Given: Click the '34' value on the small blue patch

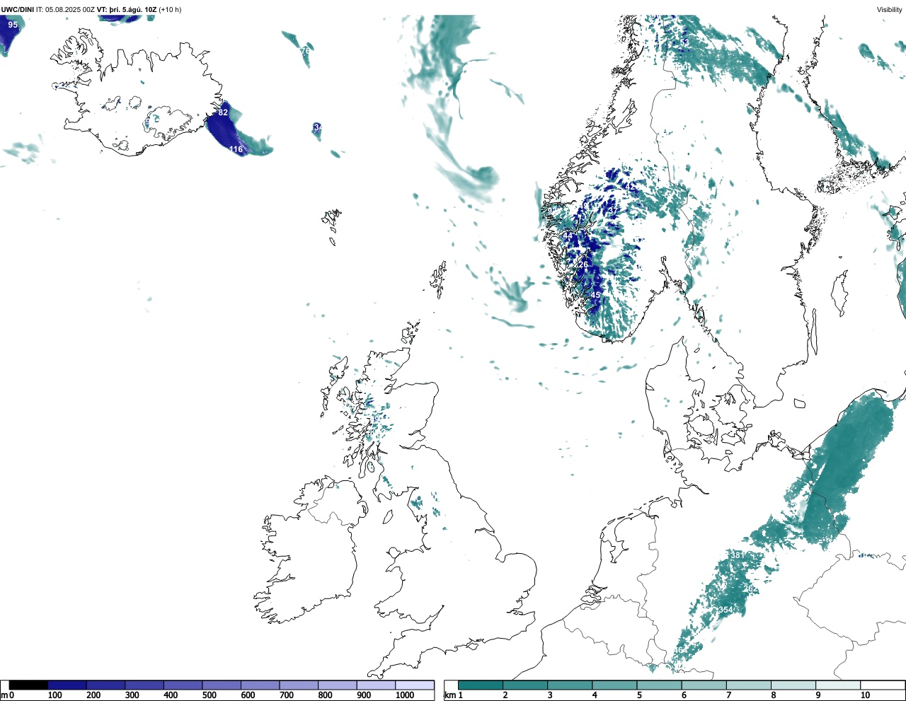Looking at the screenshot, I should click(x=318, y=127).
